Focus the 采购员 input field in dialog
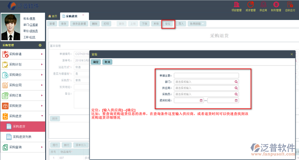 (206, 94)
